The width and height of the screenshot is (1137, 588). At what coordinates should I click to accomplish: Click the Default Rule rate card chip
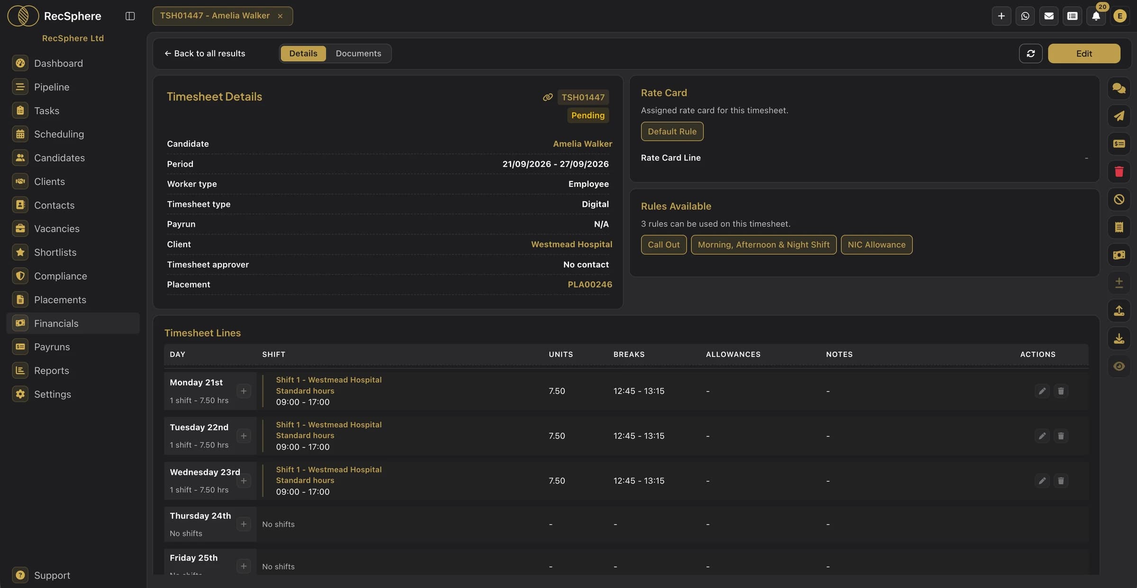coord(672,132)
